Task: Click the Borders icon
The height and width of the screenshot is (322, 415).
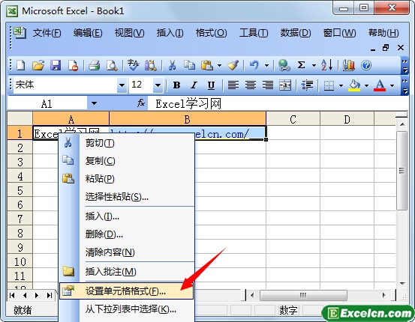Action: pos(329,85)
